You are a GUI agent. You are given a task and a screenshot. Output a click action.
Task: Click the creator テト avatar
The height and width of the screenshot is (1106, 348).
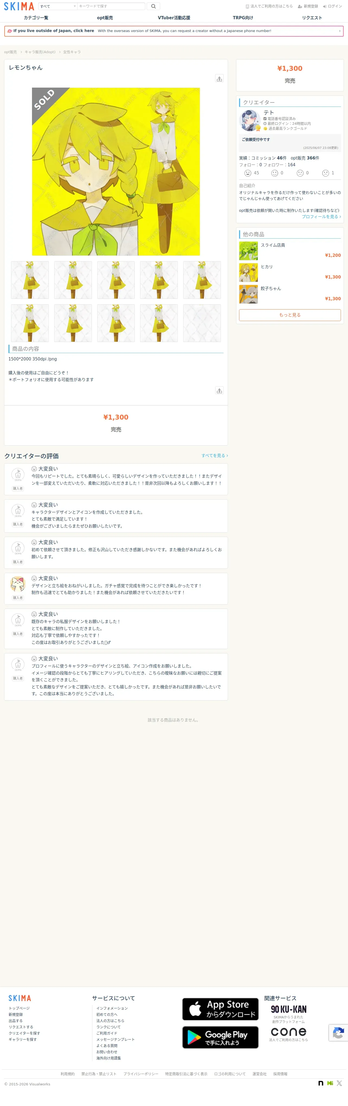click(250, 120)
